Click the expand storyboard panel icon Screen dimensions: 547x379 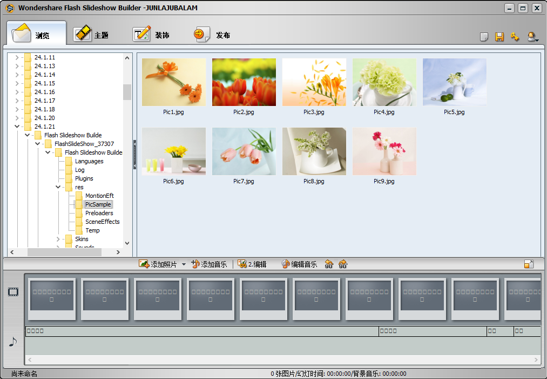529,264
